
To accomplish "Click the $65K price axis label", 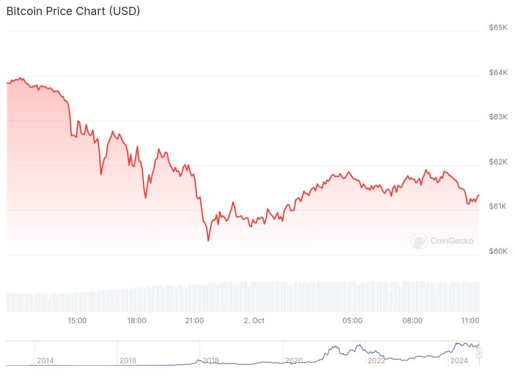I will click(498, 28).
